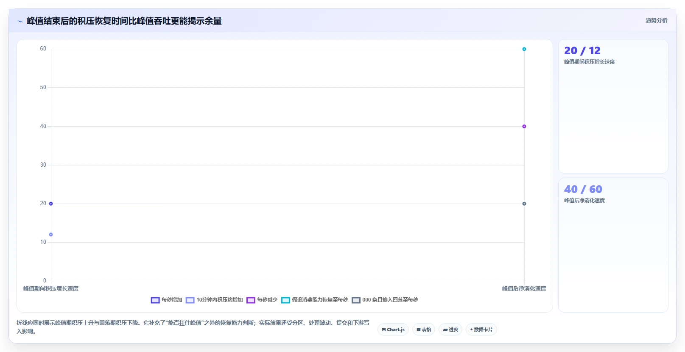
Task: Click the Chart.js tag icon
Action: (x=384, y=330)
